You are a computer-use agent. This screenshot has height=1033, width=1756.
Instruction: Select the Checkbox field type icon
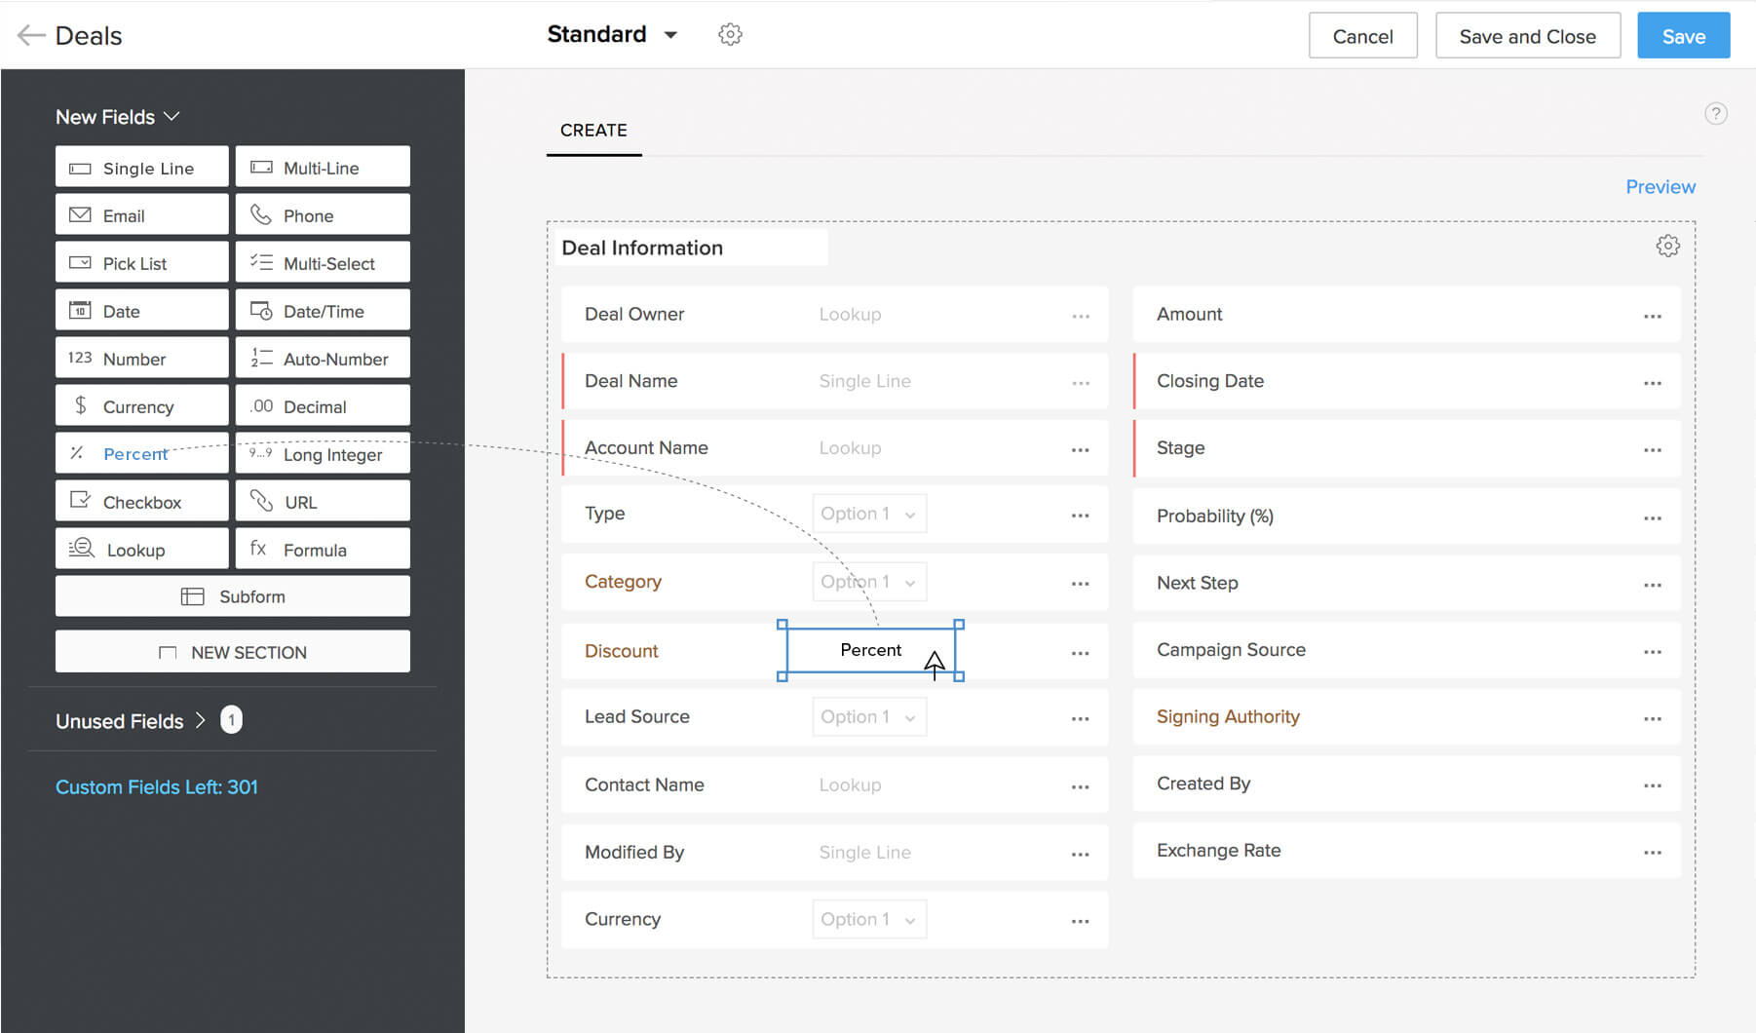coord(82,501)
